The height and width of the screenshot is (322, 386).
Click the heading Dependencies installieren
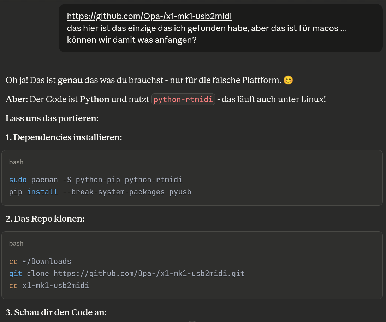click(x=64, y=137)
